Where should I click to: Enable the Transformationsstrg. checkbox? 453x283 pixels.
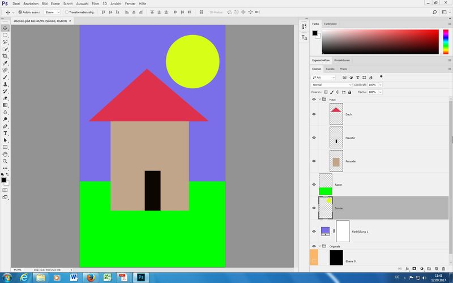coord(66,12)
